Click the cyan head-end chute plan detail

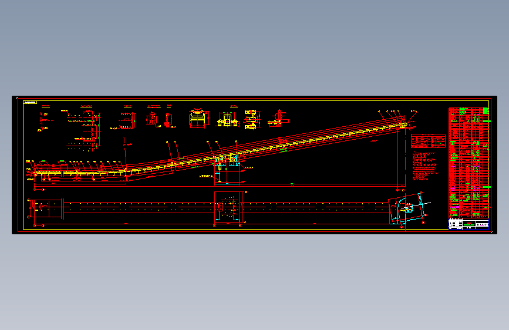coord(407,208)
